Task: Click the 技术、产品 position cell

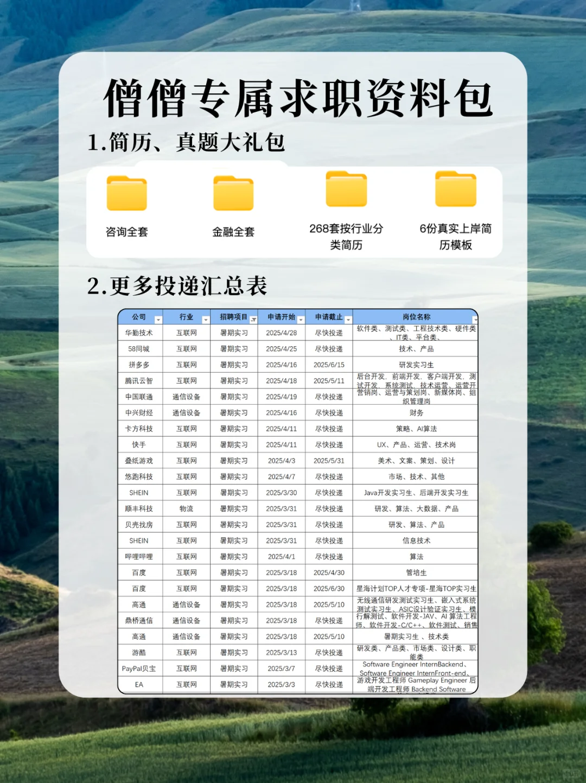Action: [416, 349]
